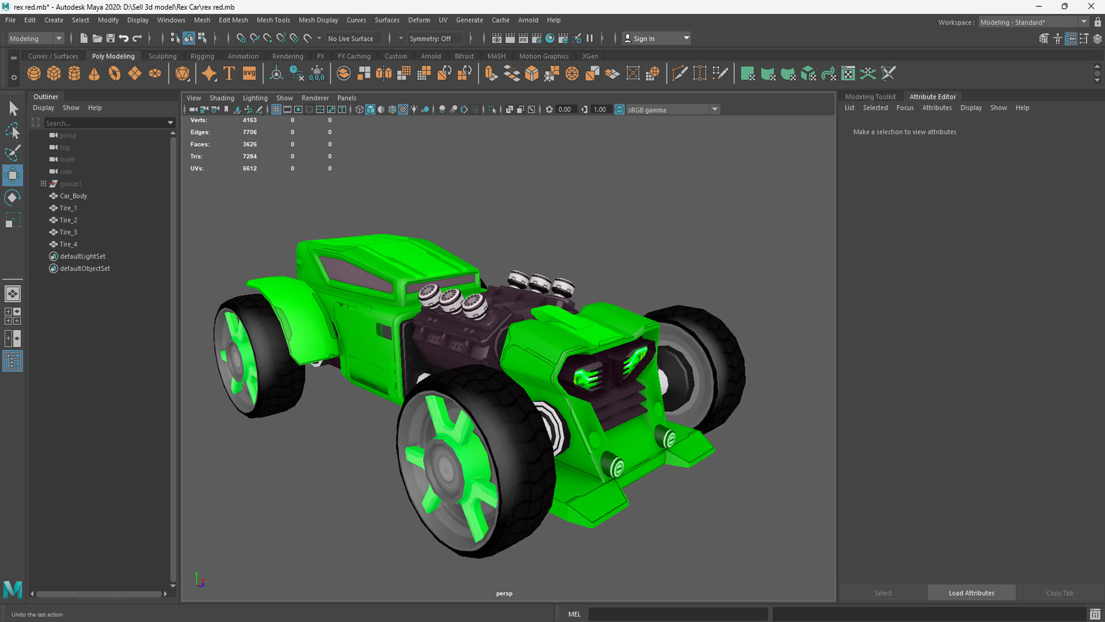This screenshot has width=1105, height=622.
Task: Activate the Lasso select tool
Action: tap(13, 131)
